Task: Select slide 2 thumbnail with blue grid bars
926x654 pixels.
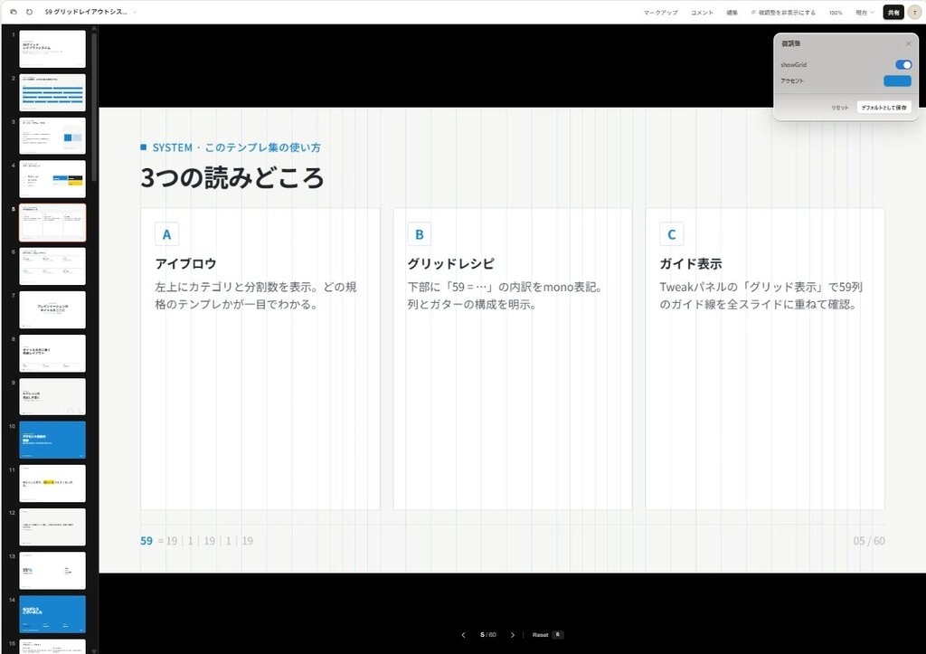Action: [52, 92]
